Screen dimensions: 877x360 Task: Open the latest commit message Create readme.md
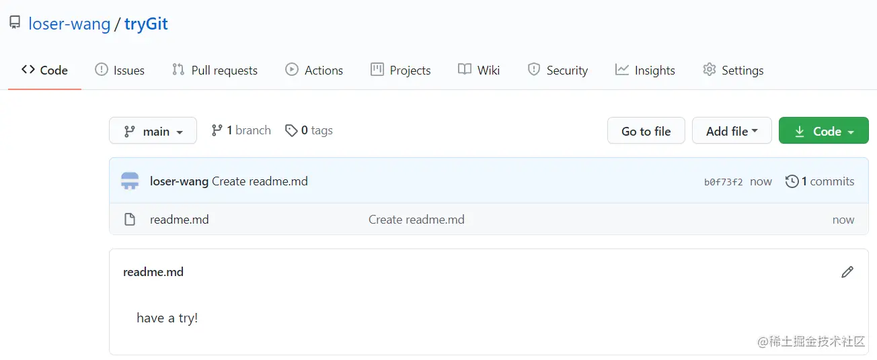point(260,181)
